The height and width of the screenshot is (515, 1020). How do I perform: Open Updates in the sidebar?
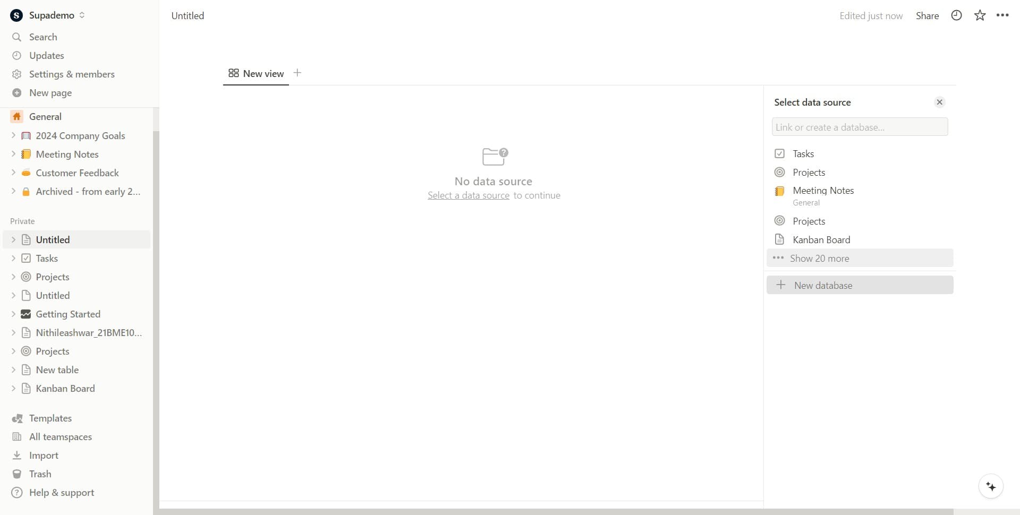46,55
